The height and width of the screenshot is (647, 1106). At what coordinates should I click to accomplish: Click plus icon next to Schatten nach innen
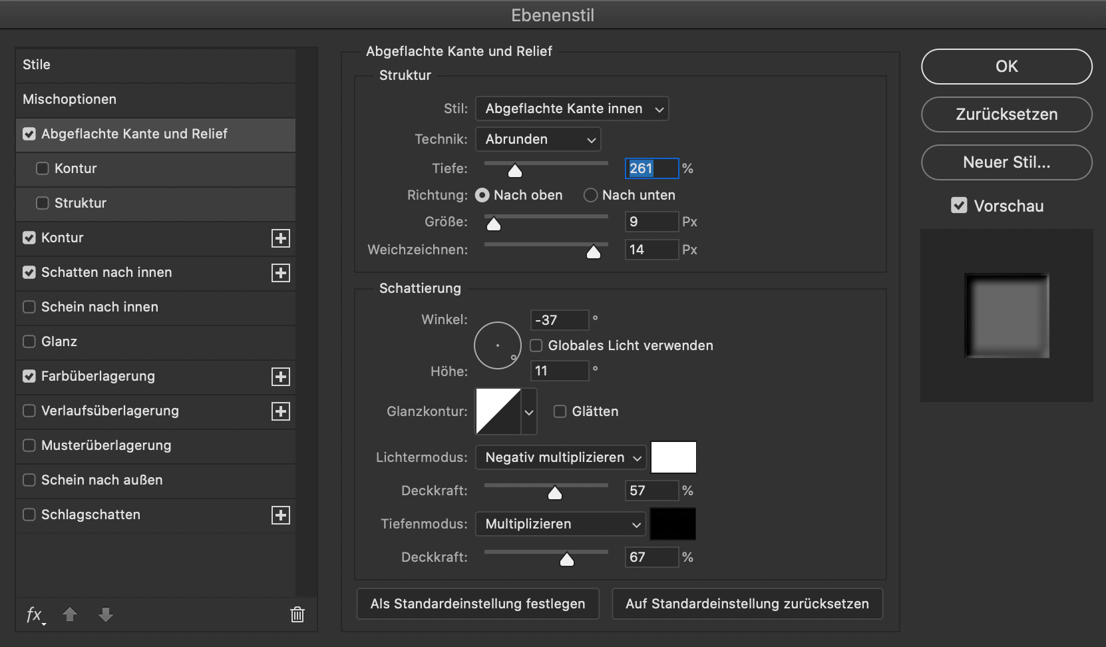point(281,273)
